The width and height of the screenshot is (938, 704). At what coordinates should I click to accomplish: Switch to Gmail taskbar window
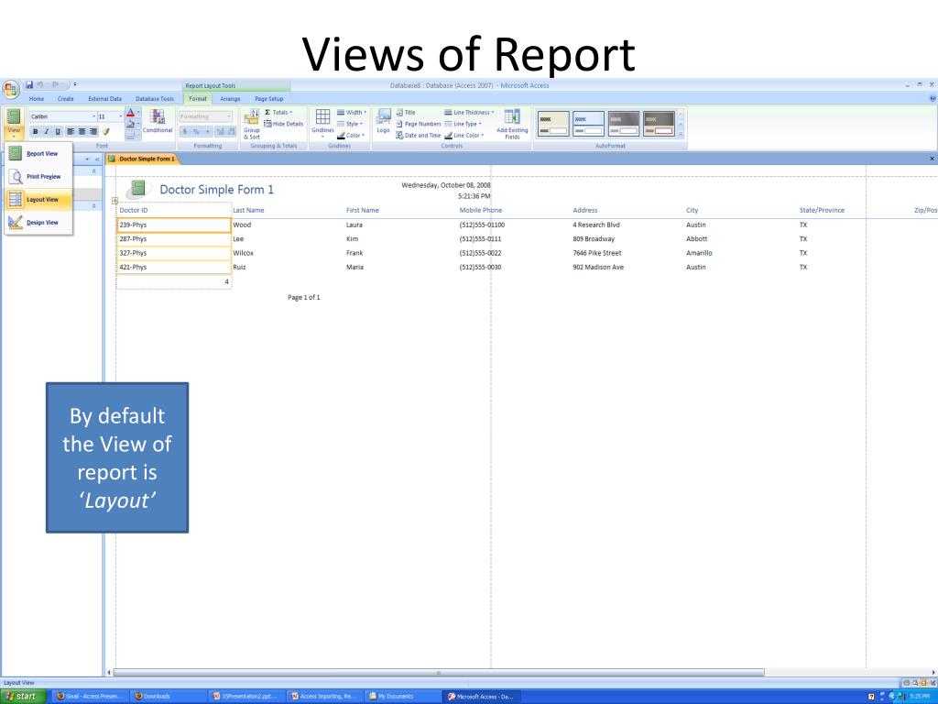pyautogui.click(x=90, y=697)
